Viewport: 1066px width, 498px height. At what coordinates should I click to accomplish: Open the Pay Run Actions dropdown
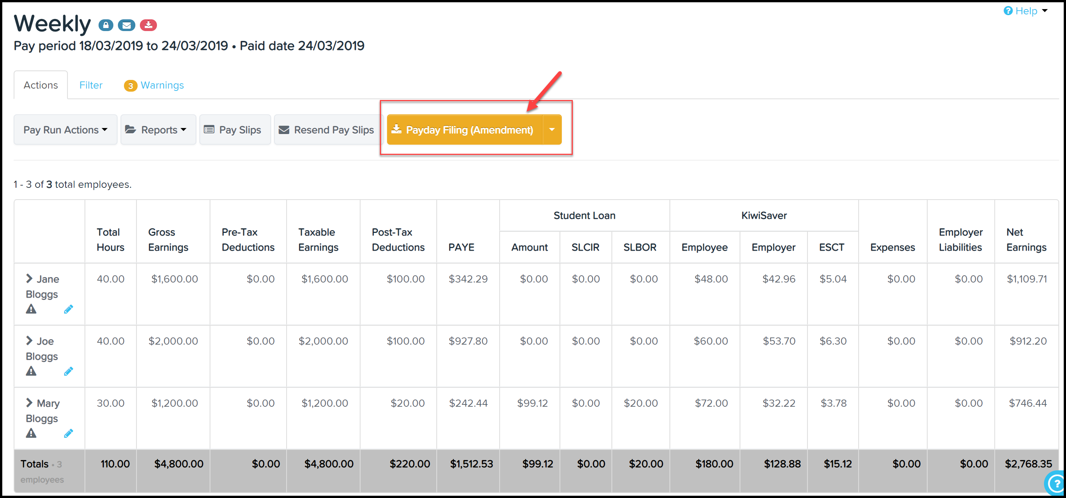pyautogui.click(x=65, y=130)
